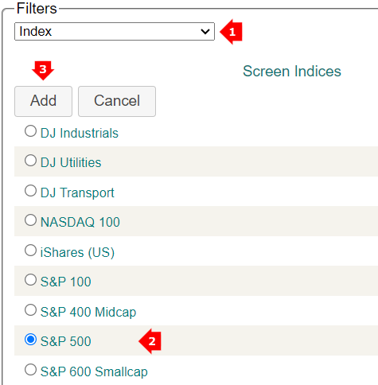The width and height of the screenshot is (378, 385).
Task: Click the Screen Indices heading
Action: pos(292,72)
